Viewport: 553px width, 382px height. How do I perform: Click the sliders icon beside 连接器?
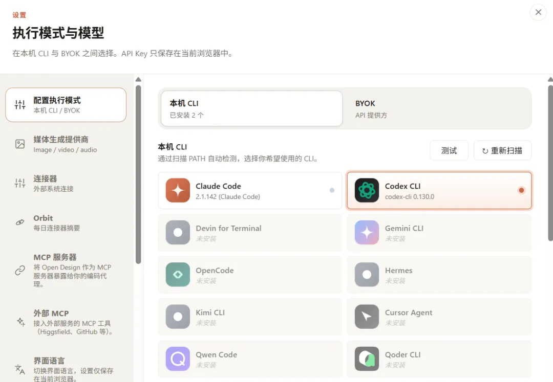click(20, 183)
